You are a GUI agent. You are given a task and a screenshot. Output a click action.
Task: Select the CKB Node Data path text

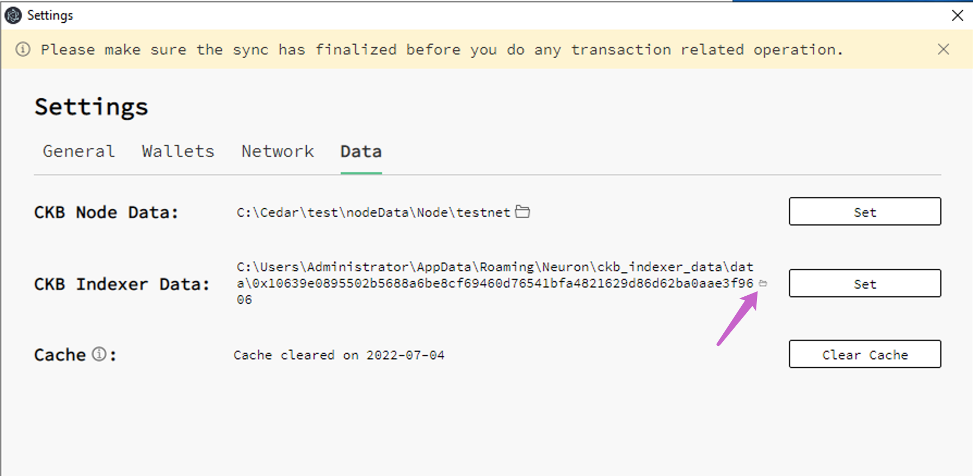(373, 212)
